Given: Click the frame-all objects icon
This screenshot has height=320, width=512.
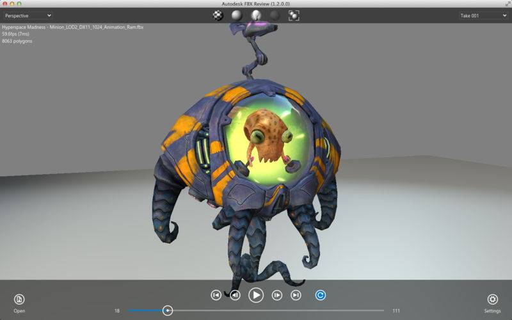Looking at the screenshot, I should coord(294,15).
